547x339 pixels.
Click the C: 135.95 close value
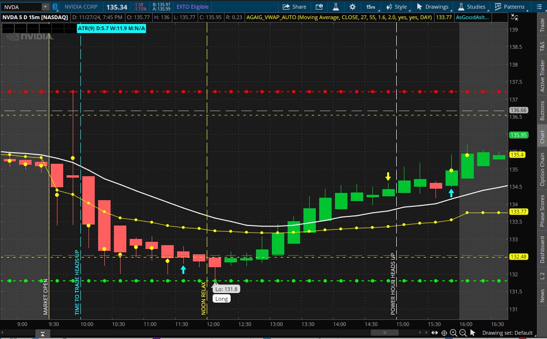211,17
